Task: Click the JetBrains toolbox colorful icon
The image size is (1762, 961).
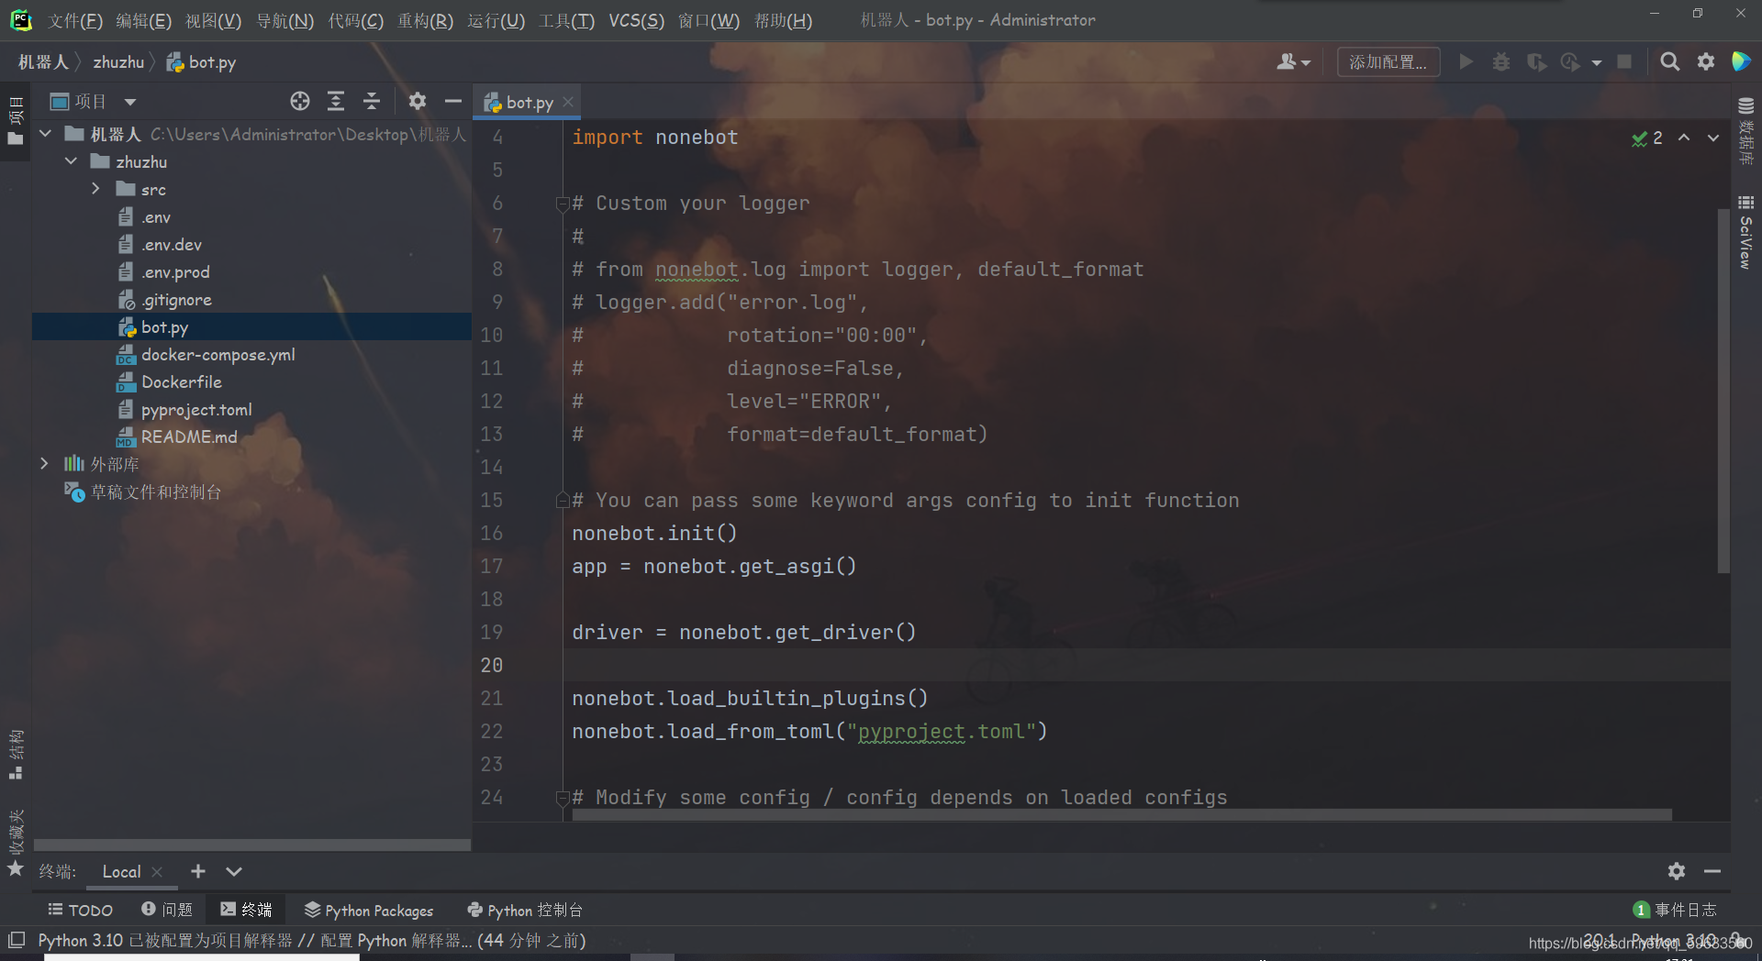Action: click(1740, 61)
